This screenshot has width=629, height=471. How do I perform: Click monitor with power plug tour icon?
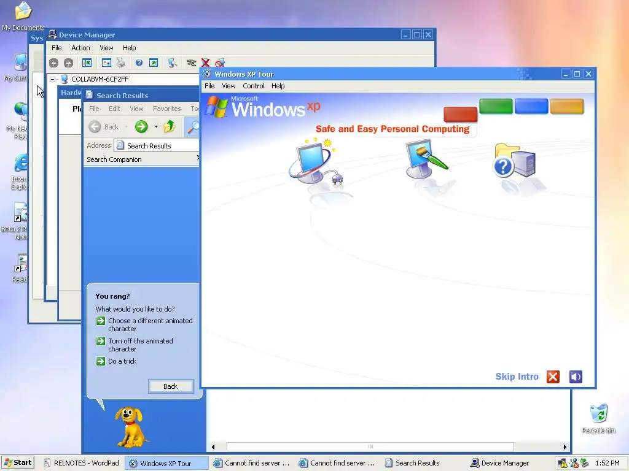tap(315, 162)
